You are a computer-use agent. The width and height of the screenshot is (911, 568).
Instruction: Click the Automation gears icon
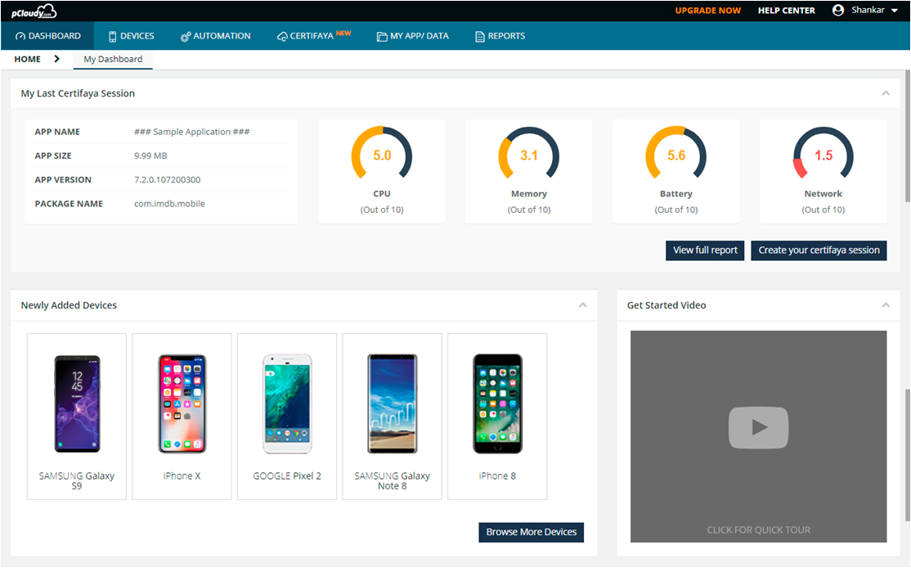186,36
